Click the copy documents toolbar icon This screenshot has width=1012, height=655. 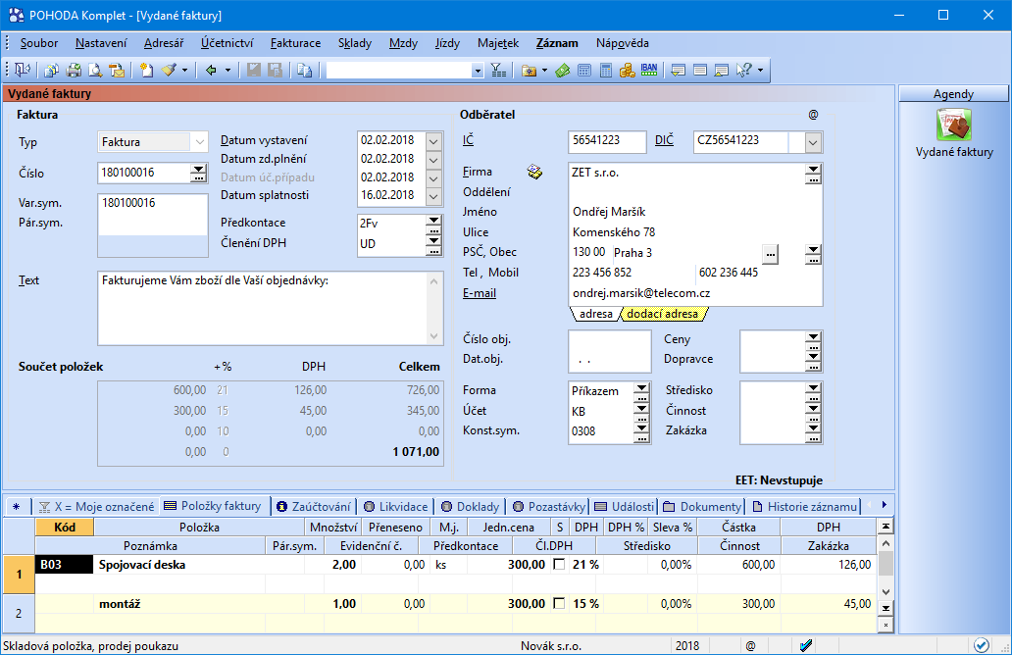pos(52,70)
